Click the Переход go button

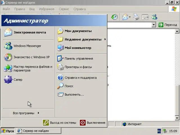pyautogui.click(x=168, y=25)
